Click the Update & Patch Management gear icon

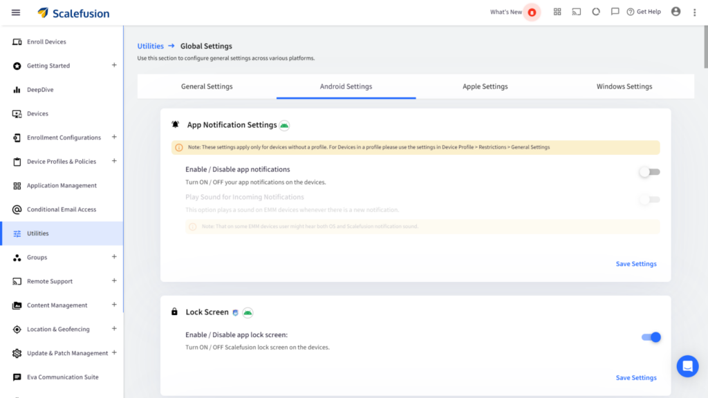pos(17,353)
